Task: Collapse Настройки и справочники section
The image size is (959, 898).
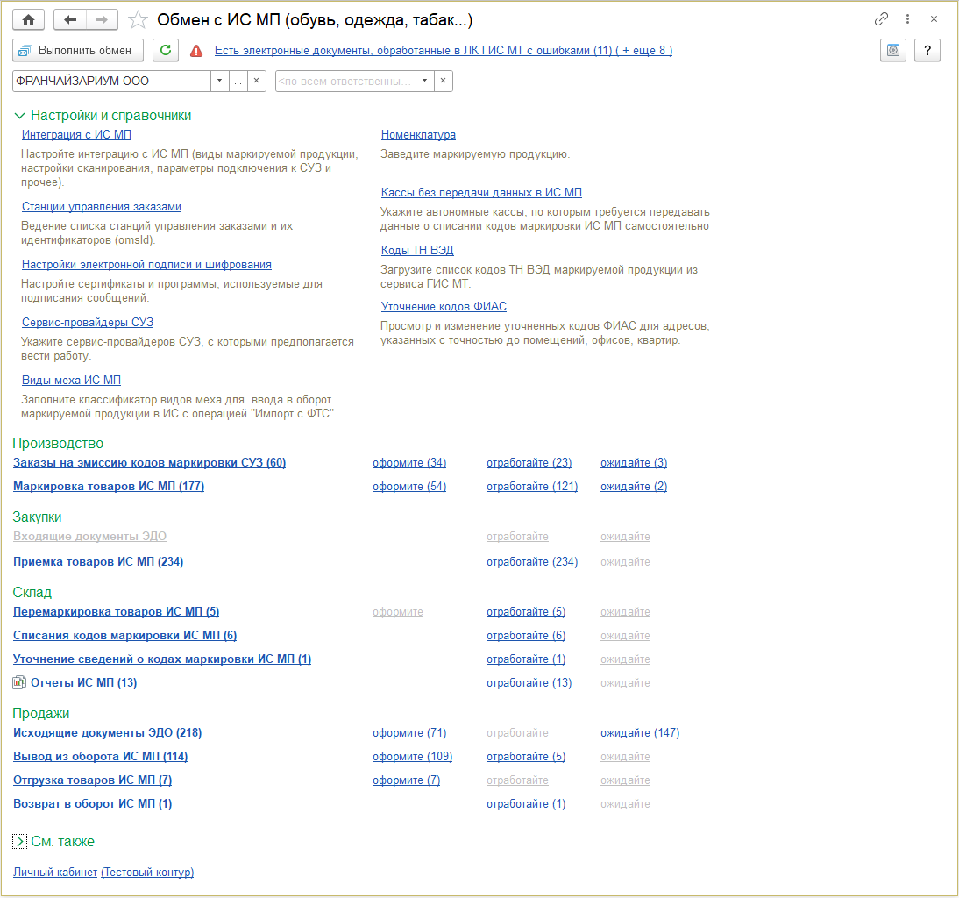Action: 19,116
